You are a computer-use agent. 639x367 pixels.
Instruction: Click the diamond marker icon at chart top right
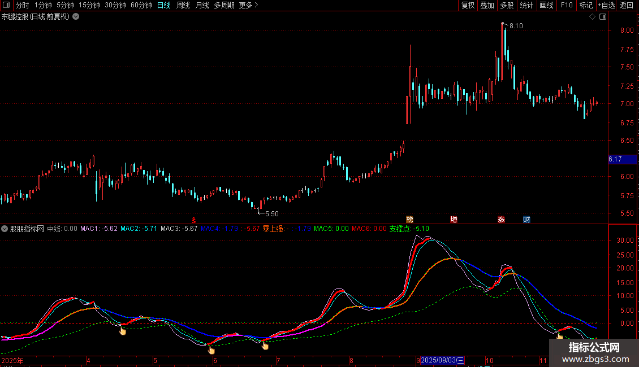tap(592, 17)
